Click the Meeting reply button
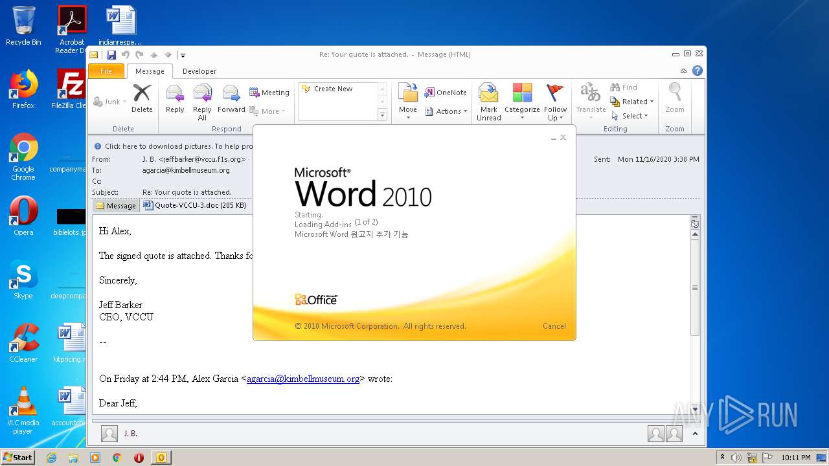 pyautogui.click(x=269, y=93)
